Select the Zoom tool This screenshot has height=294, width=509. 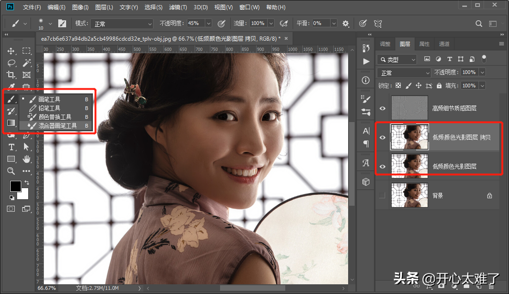point(11,171)
